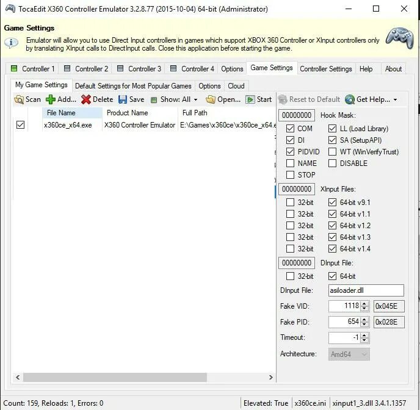Viewport: 420px width, 410px height.
Task: Click the green Add plus icon
Action: tap(50, 99)
